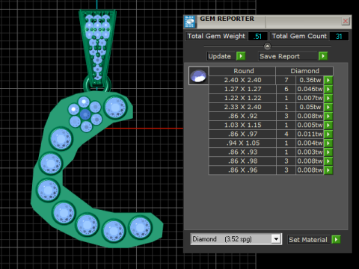Click the Set Material button label
Viewport: 359px width, 269px height.
[x=309, y=240]
